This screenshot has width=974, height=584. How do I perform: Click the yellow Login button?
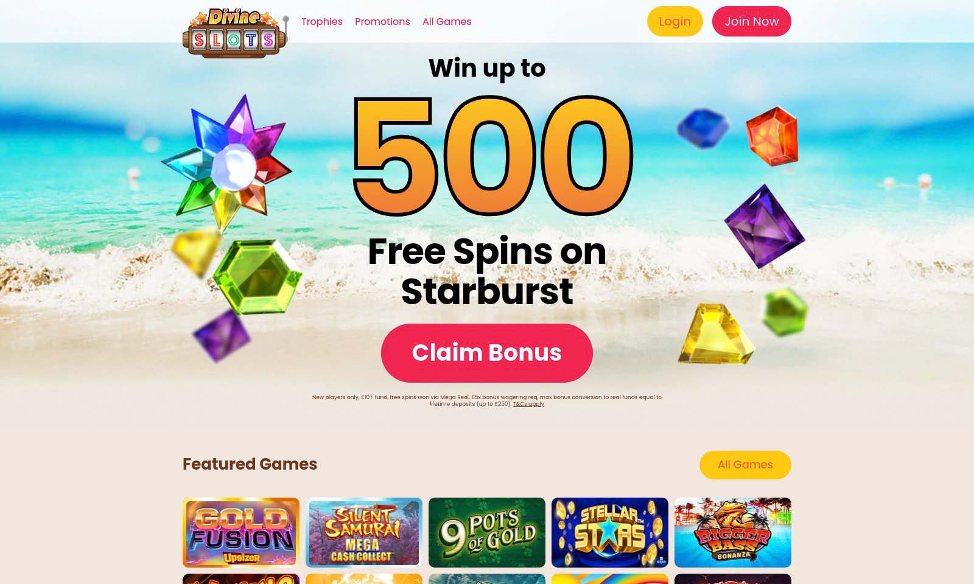pos(674,21)
